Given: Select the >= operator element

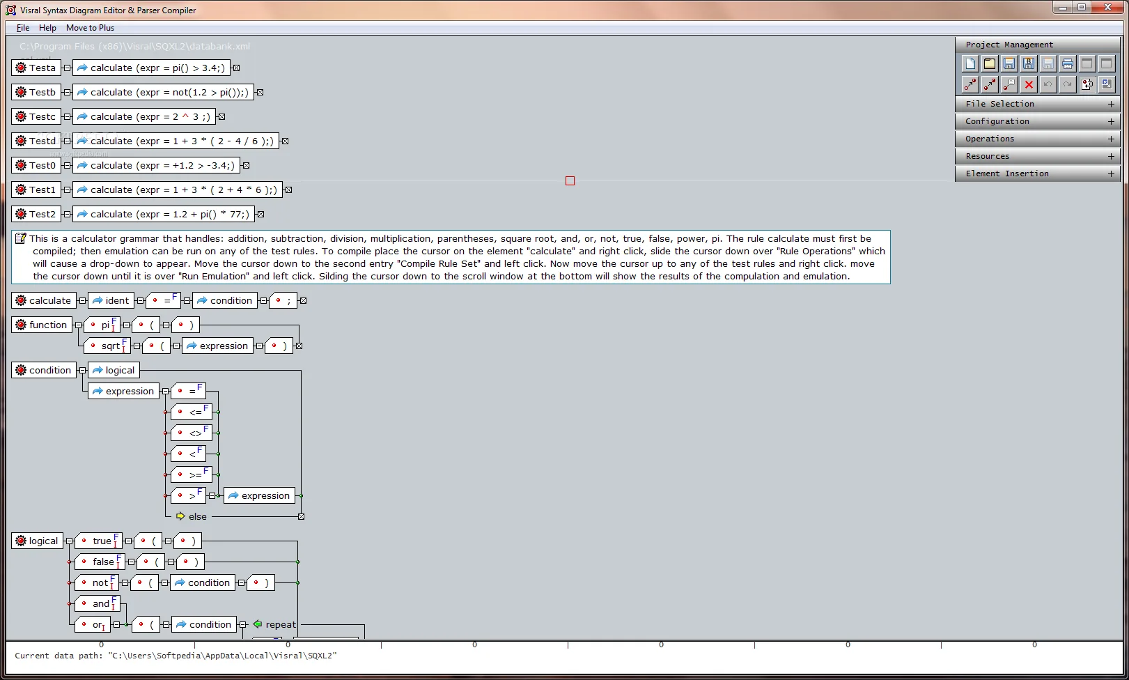Looking at the screenshot, I should pyautogui.click(x=191, y=474).
